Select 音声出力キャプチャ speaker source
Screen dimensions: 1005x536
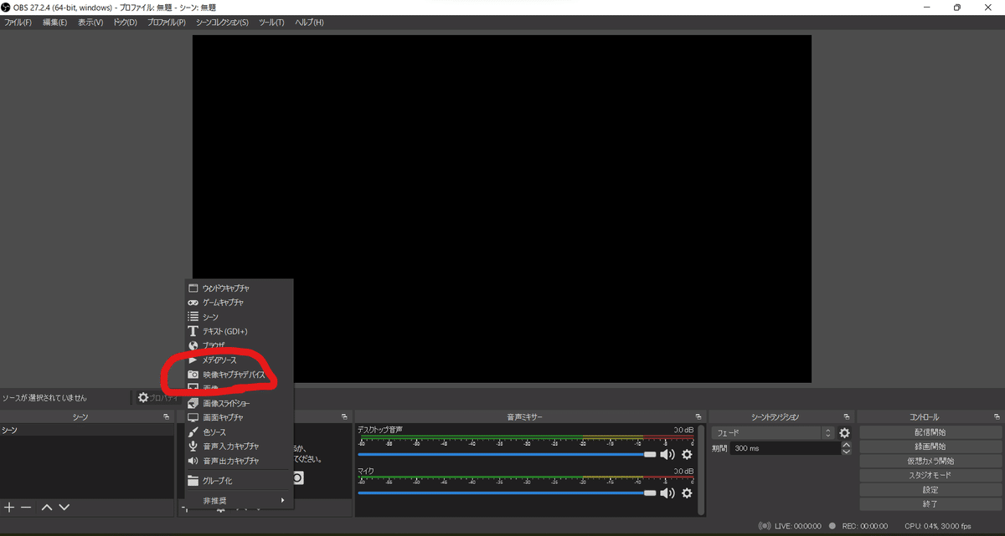click(x=239, y=461)
